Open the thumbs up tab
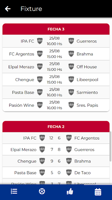This screenshot has height=200, width=112. [70, 191]
